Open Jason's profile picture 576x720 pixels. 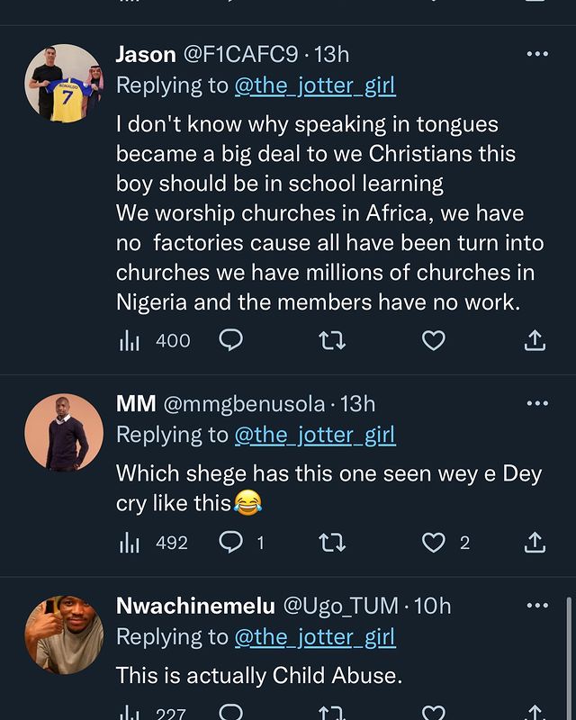pos(63,83)
